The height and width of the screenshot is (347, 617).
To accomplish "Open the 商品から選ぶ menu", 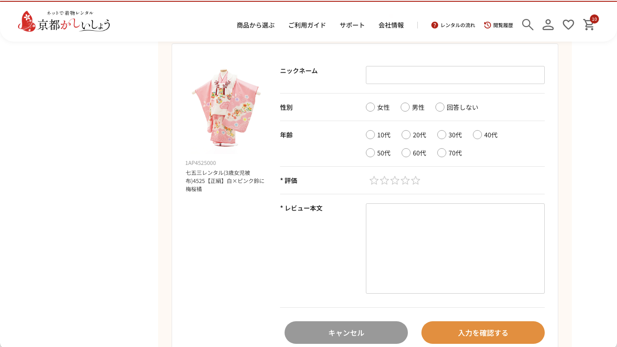I will (x=256, y=25).
